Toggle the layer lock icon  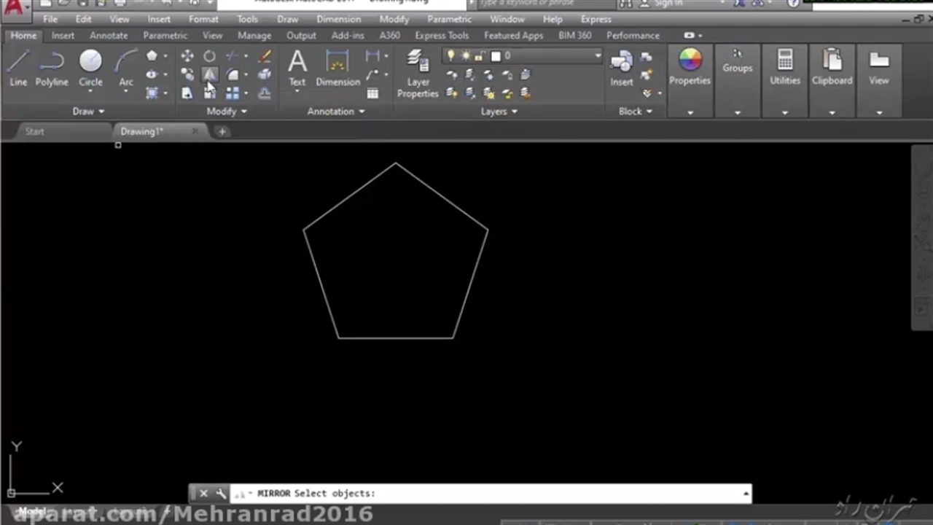[x=480, y=56]
